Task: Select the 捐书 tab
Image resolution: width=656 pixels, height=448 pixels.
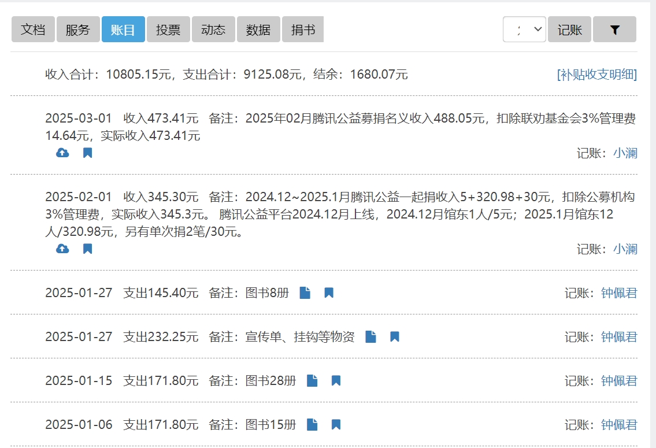Action: (303, 30)
